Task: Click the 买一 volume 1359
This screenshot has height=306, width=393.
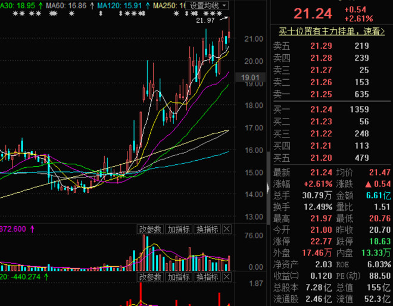Action: [359, 110]
